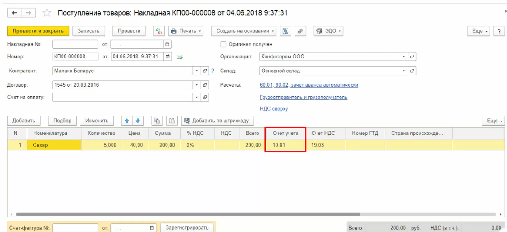Image resolution: width=507 pixels, height=232 pixels.
Task: Expand the Печать dropdown
Action: pos(186,31)
